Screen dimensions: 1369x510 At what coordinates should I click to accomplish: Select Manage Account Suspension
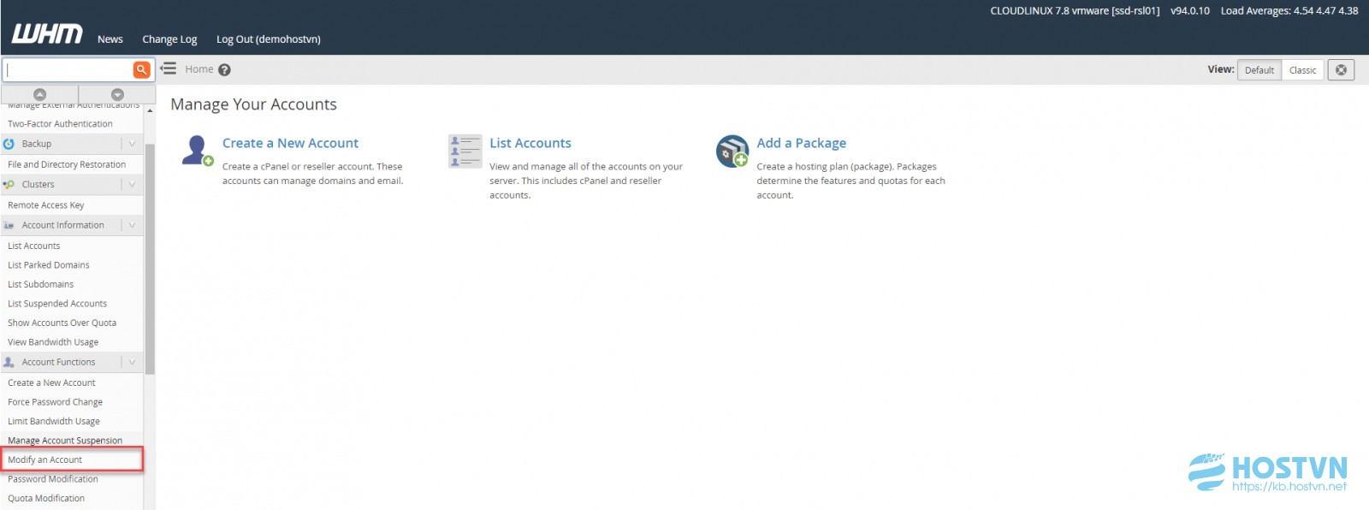click(x=65, y=440)
